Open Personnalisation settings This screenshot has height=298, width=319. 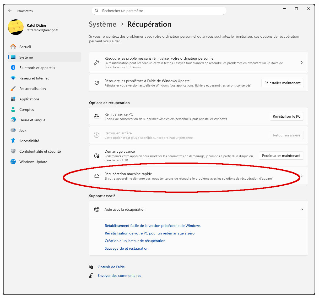(x=45, y=89)
